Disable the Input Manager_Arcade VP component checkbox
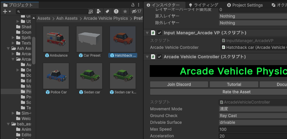Viewport: 287px width, 139px height. [160, 33]
